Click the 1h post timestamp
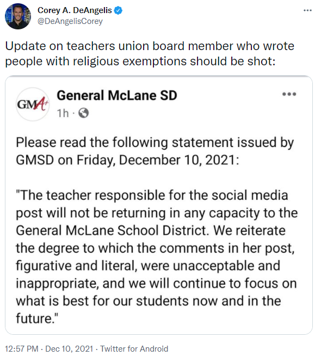 [63, 113]
